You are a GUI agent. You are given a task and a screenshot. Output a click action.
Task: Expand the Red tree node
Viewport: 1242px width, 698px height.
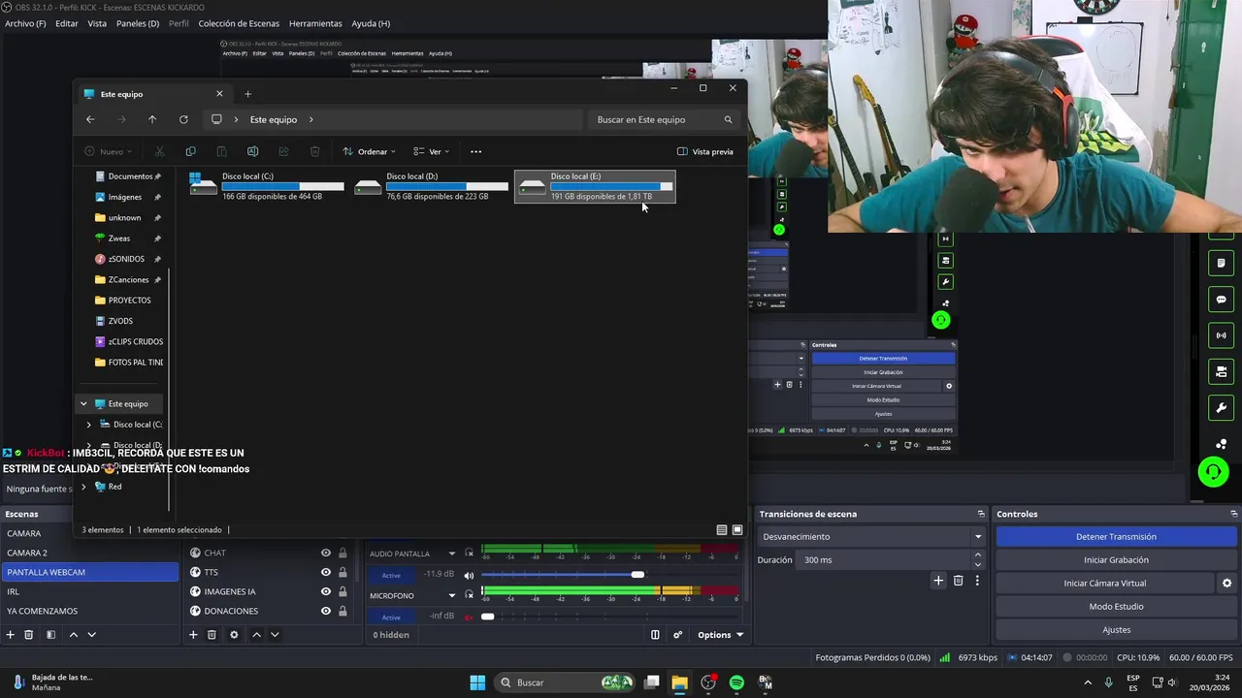[x=83, y=487]
